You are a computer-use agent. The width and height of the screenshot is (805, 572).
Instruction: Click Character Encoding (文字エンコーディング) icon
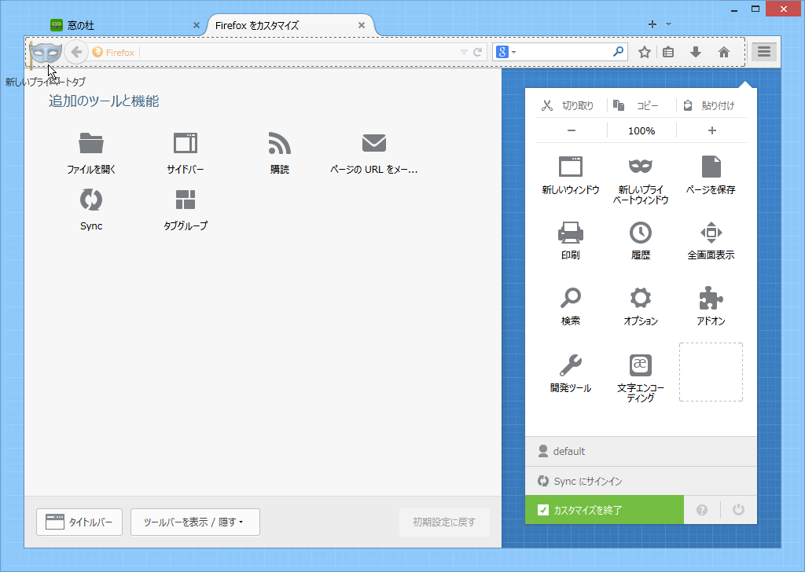[x=640, y=365]
